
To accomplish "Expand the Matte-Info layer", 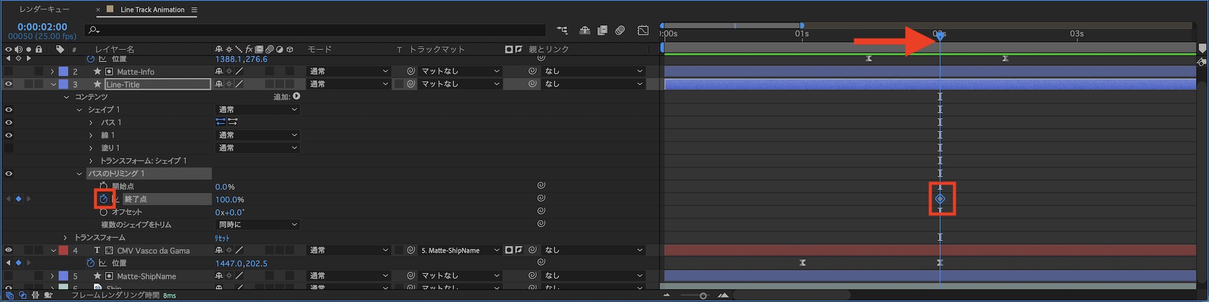I will point(52,72).
